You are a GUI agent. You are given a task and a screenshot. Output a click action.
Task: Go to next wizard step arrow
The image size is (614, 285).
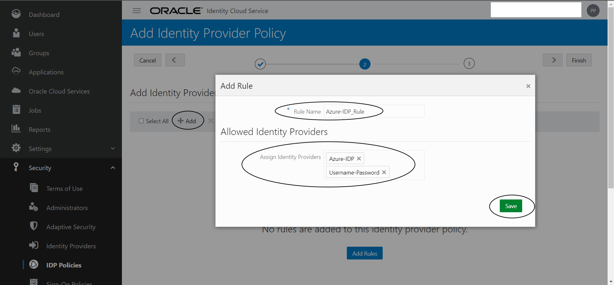(x=553, y=60)
